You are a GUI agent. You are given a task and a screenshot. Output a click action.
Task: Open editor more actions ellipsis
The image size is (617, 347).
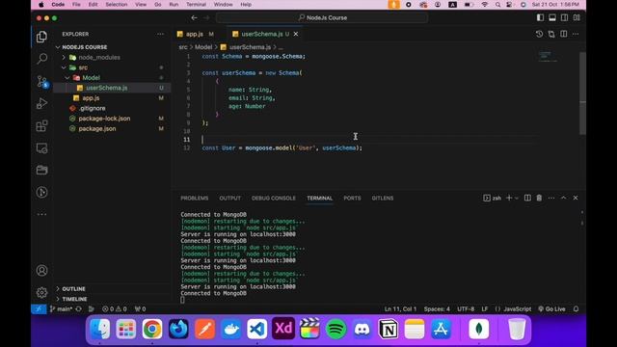(x=576, y=35)
